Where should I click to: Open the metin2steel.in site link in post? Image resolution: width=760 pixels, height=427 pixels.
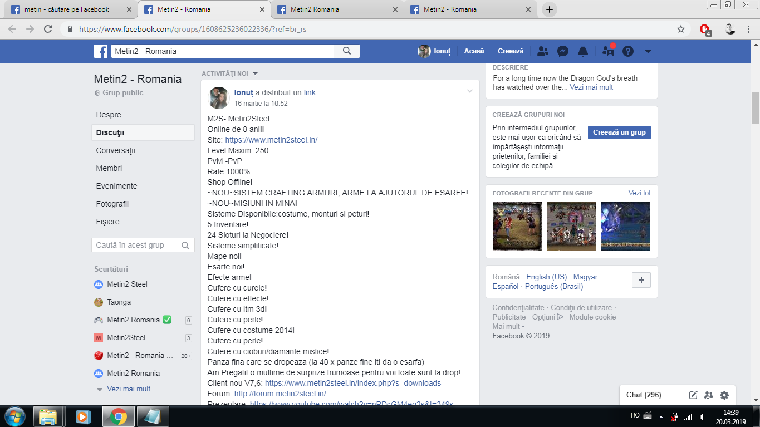pyautogui.click(x=271, y=140)
